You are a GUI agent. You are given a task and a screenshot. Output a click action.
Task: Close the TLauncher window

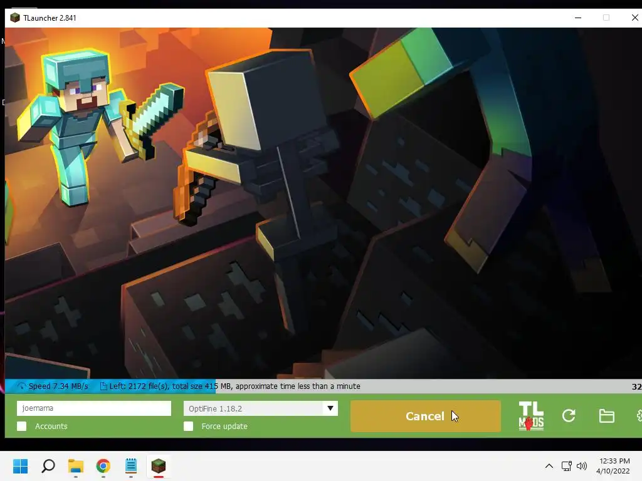point(634,18)
